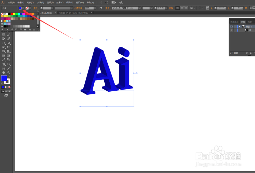
Task: Open the 文件(F) menu
Action: [11, 3]
